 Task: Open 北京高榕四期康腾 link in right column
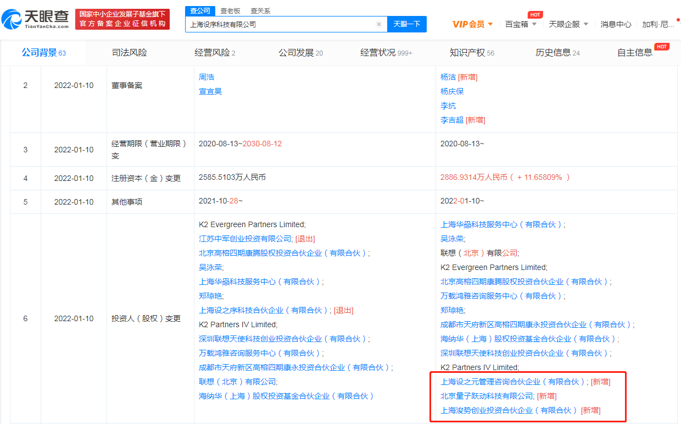(525, 282)
